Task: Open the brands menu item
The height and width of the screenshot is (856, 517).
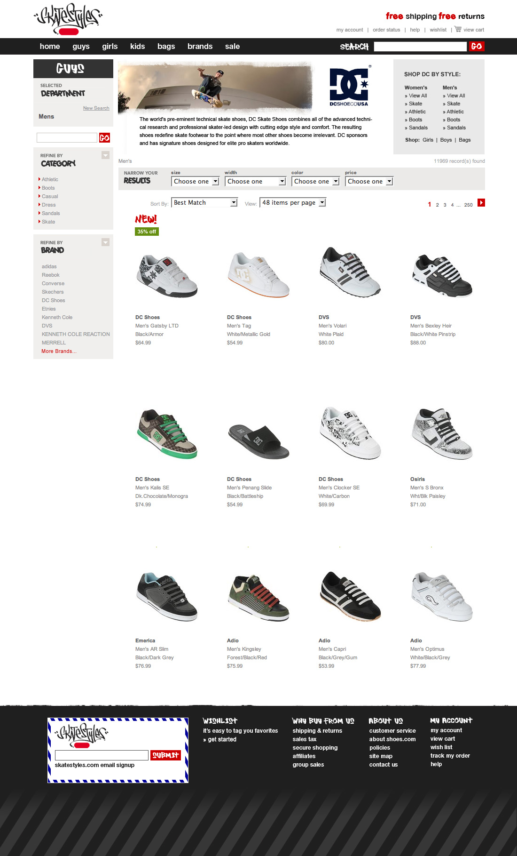Action: click(200, 46)
